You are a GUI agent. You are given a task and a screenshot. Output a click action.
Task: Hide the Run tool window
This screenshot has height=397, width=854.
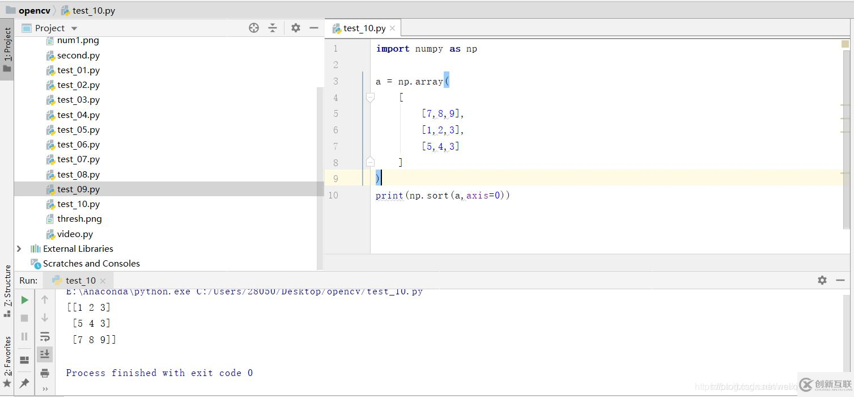coord(840,280)
